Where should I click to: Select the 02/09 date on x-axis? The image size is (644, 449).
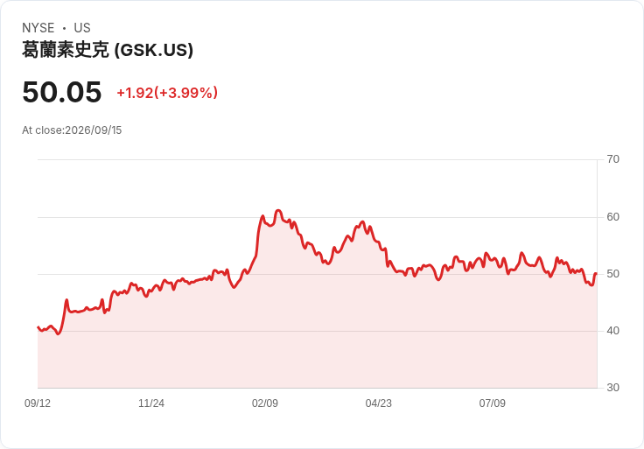265,403
